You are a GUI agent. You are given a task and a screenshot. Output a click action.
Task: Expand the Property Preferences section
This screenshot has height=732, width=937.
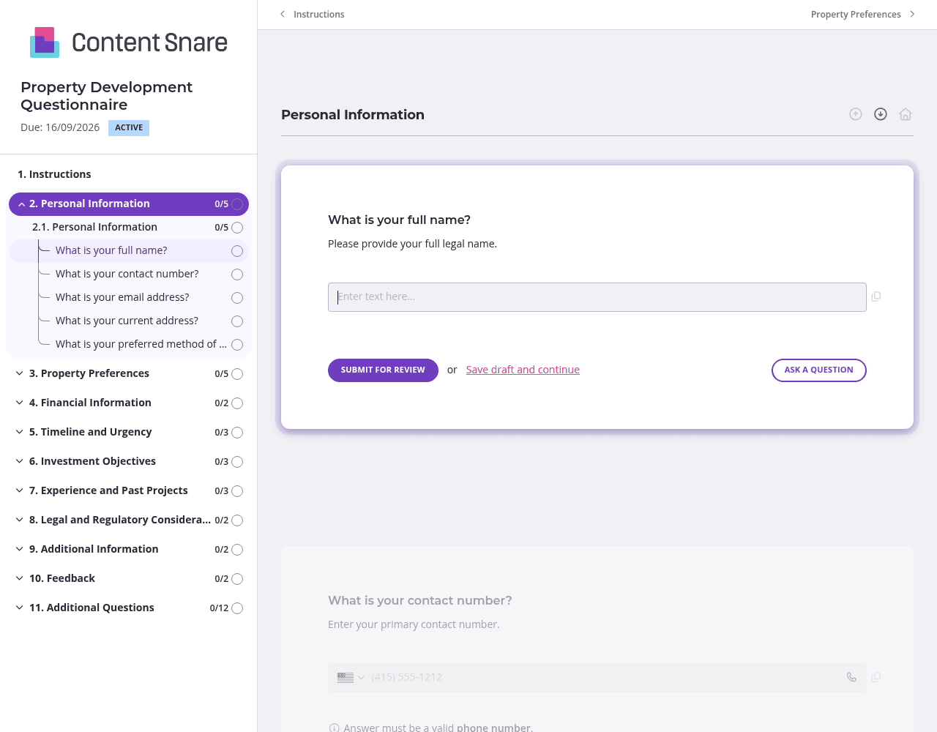click(x=20, y=373)
